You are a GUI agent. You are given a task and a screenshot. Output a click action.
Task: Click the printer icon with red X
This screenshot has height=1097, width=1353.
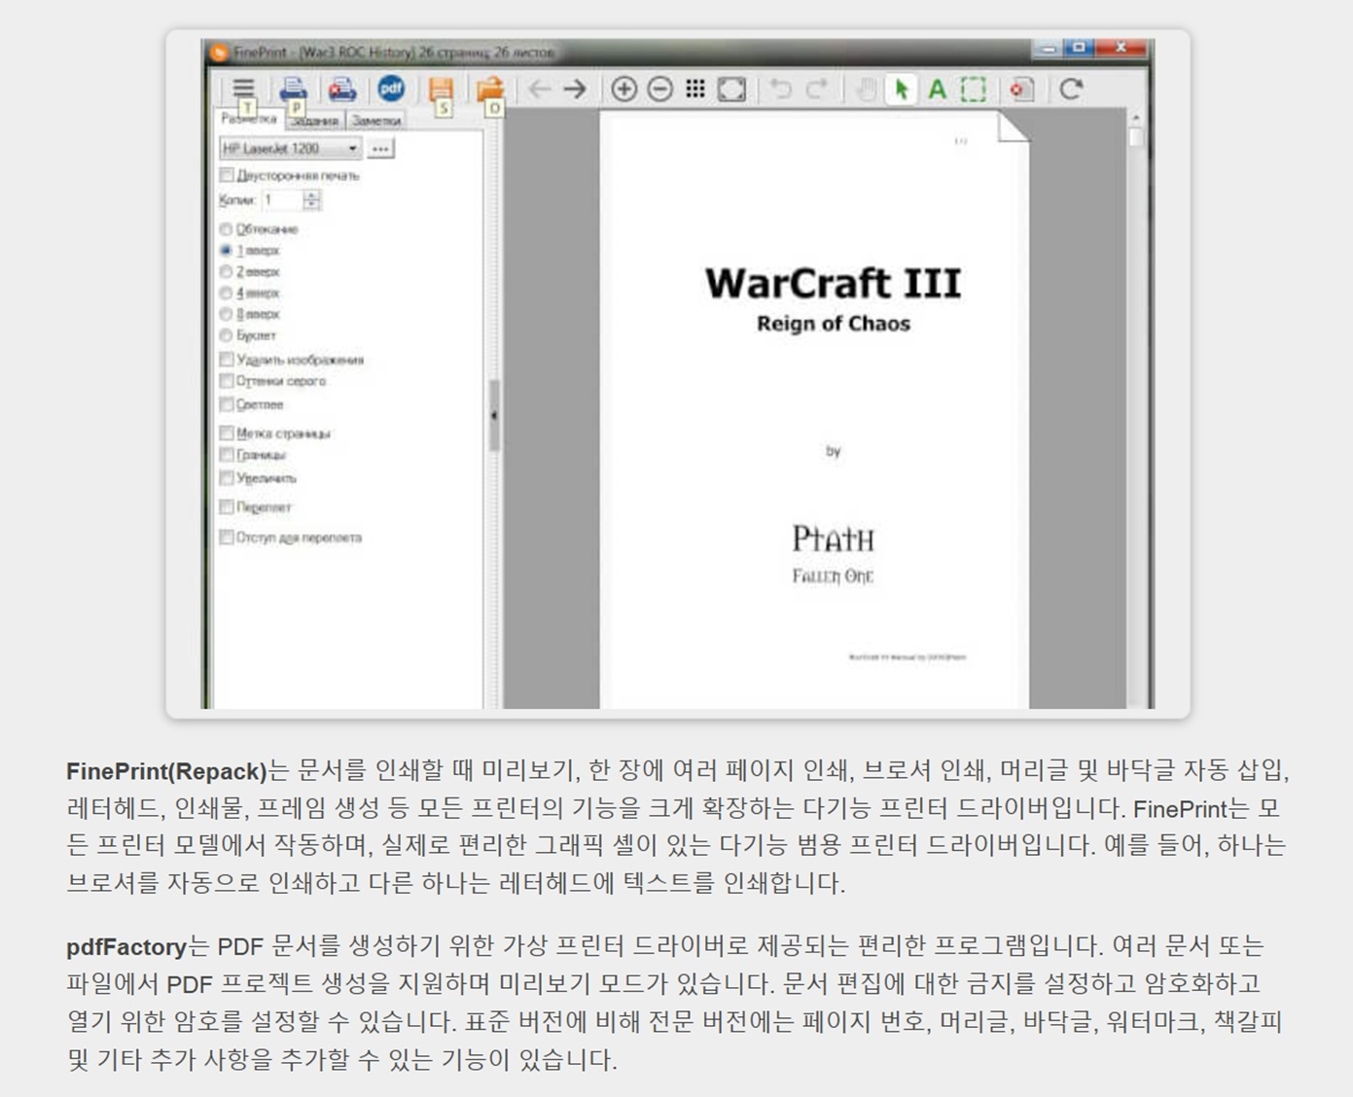pyautogui.click(x=341, y=89)
